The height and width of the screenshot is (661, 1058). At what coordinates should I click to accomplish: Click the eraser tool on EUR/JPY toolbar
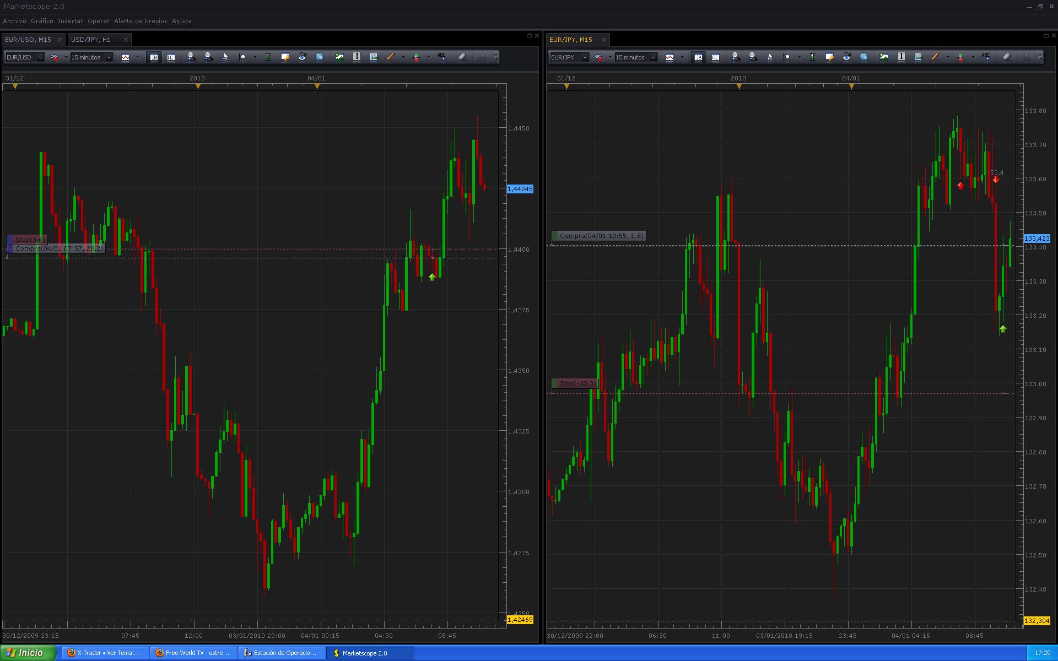coord(1007,57)
